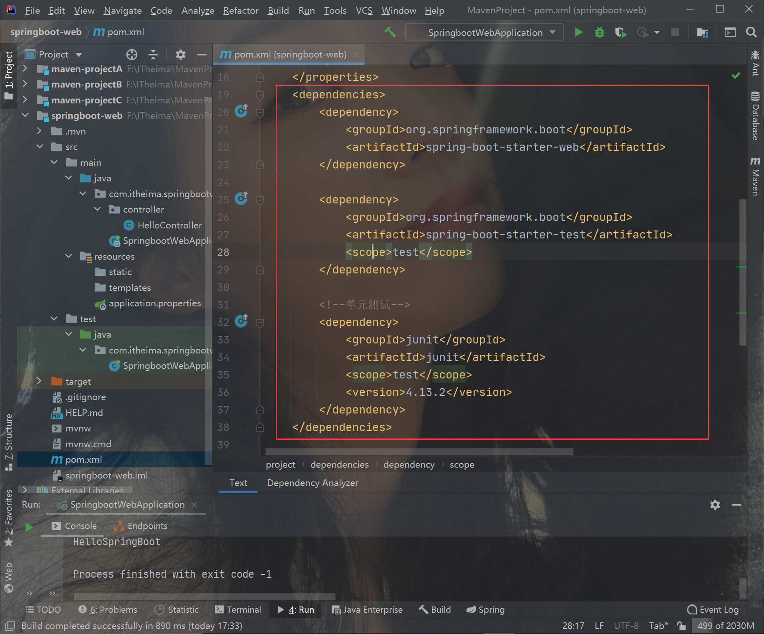Toggle the Web side tool window
Screen dimensions: 764x634
click(x=9, y=577)
